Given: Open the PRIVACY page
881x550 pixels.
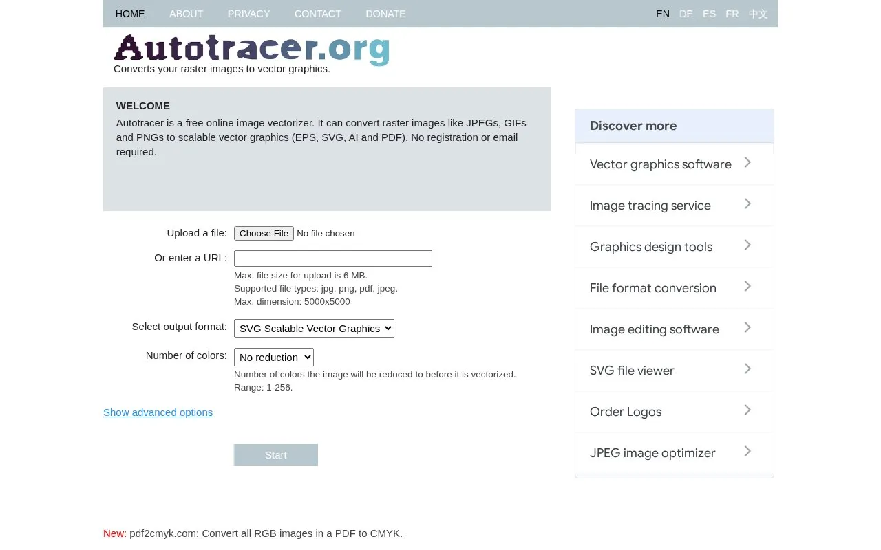Looking at the screenshot, I should click(x=248, y=14).
